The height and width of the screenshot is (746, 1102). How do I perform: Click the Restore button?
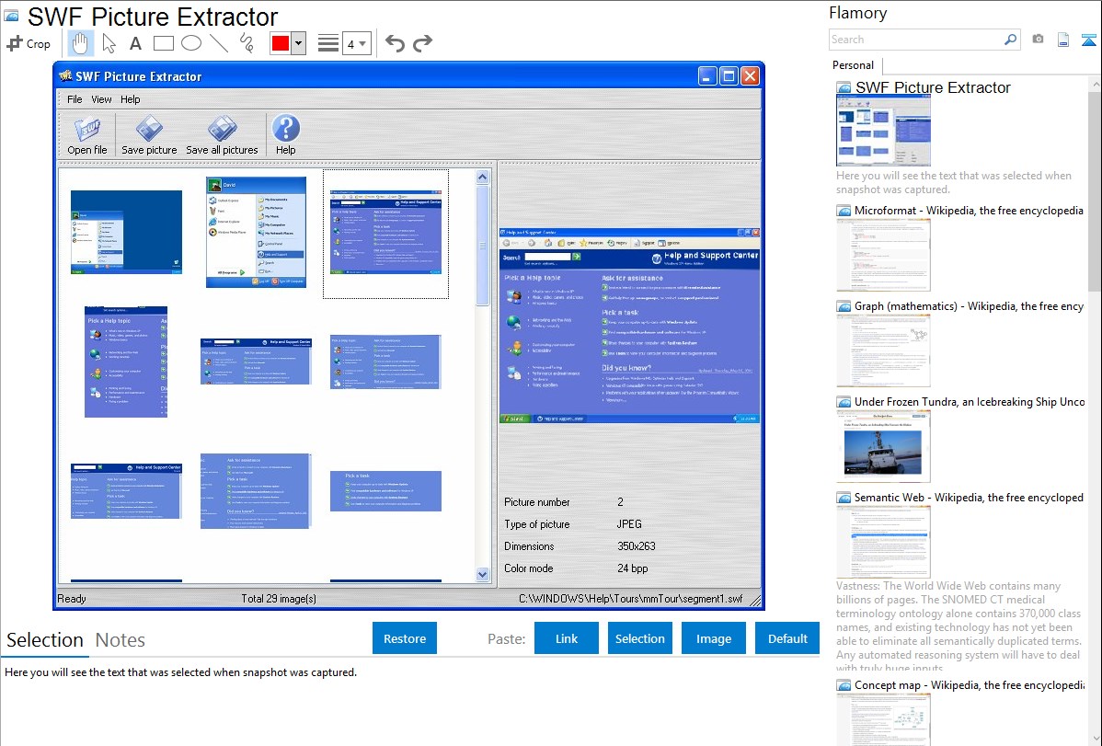(405, 638)
